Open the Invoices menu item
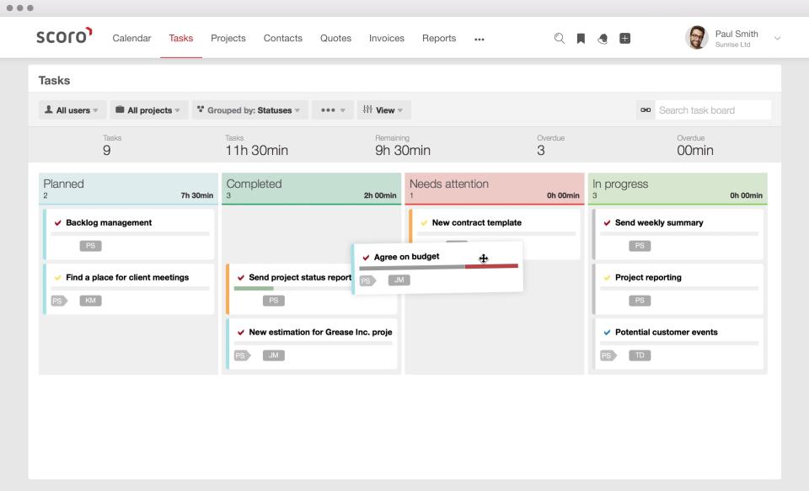Viewport: 809px width, 491px height. (x=387, y=39)
